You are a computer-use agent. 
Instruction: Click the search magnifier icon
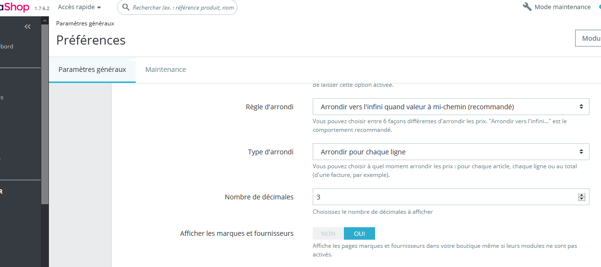point(126,7)
